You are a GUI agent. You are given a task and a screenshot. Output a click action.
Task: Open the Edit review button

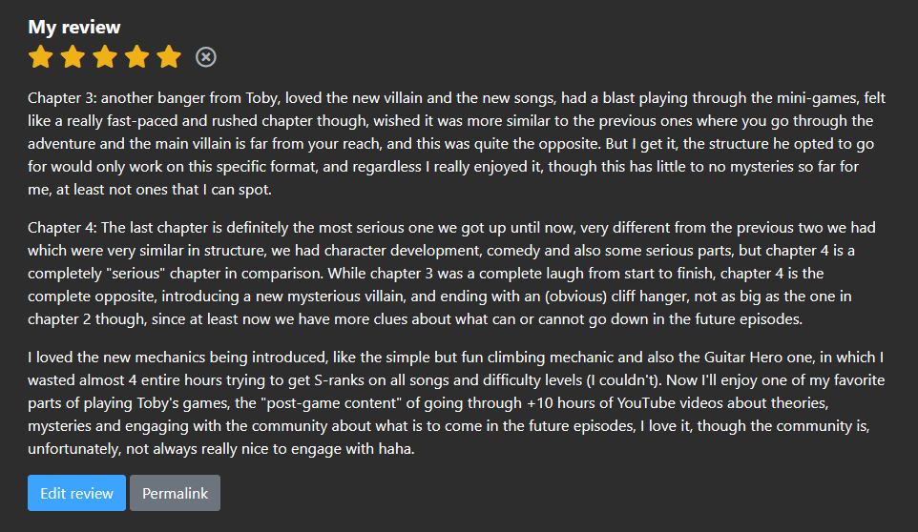[76, 493]
